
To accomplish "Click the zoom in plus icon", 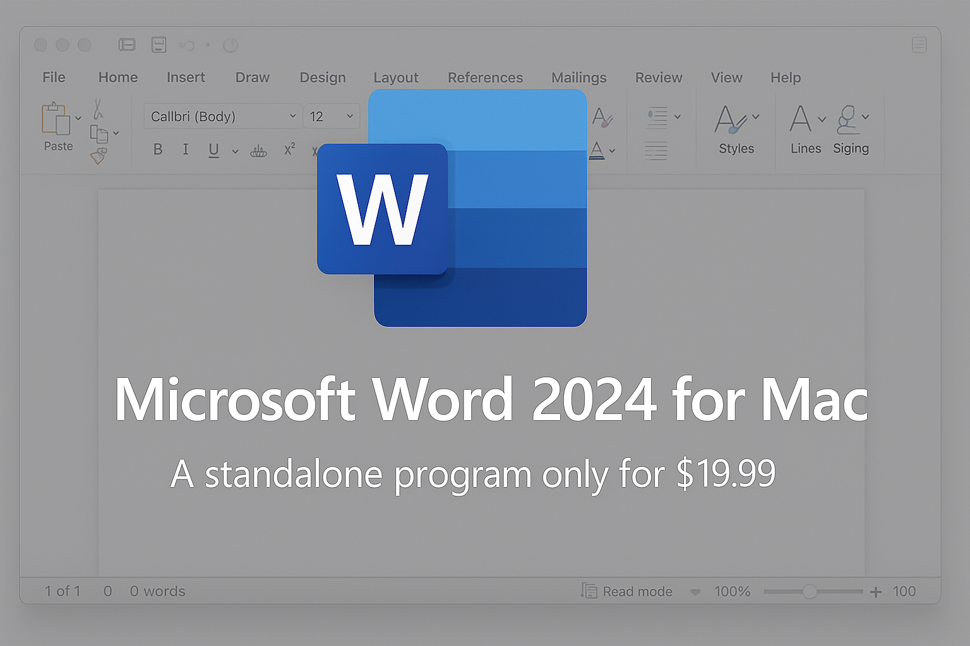I will pos(876,592).
